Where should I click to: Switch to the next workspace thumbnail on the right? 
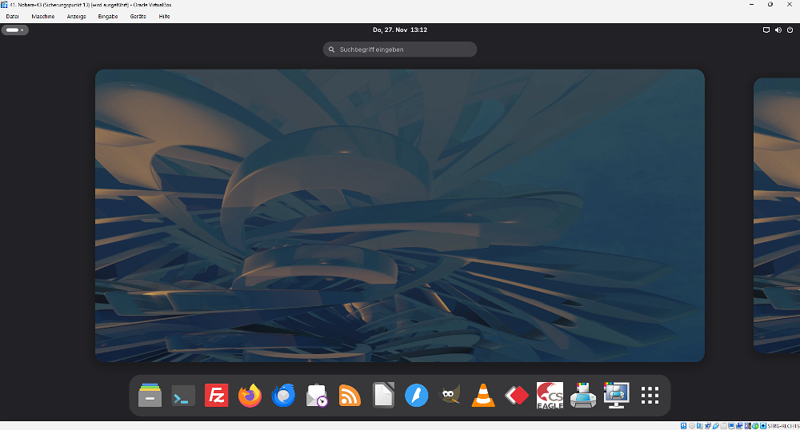pos(777,214)
